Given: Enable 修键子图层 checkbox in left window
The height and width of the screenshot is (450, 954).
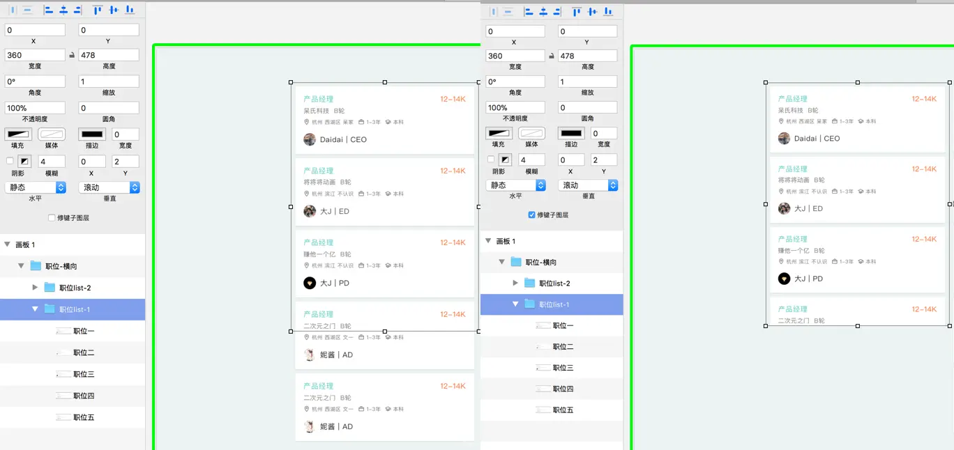Looking at the screenshot, I should (x=52, y=217).
